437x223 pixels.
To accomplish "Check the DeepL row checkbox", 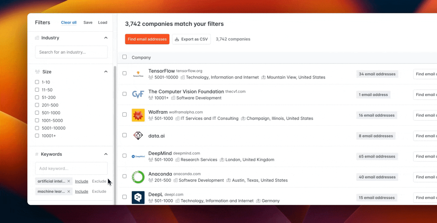I will pos(124,197).
